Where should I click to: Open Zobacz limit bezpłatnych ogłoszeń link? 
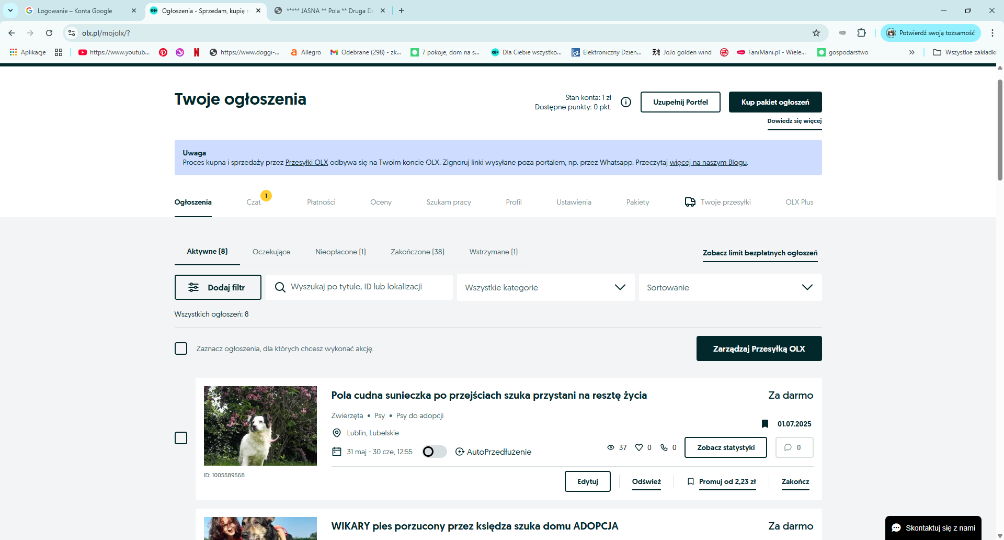click(x=760, y=253)
